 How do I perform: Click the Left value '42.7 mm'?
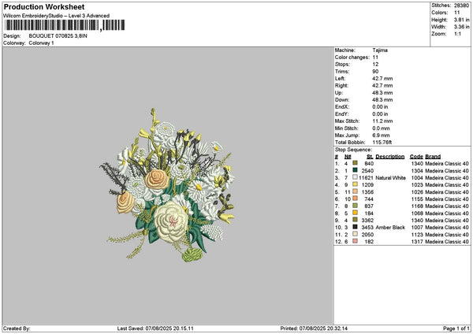pos(382,78)
